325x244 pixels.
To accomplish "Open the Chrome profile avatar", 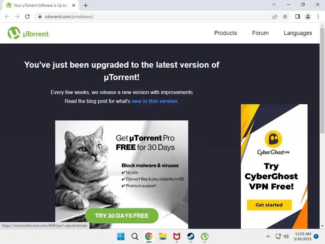I will coord(308,17).
